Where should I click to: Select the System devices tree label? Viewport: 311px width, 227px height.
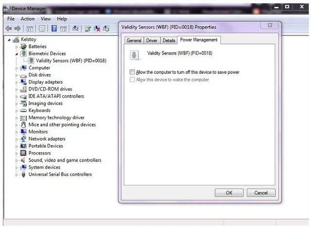(x=44, y=167)
